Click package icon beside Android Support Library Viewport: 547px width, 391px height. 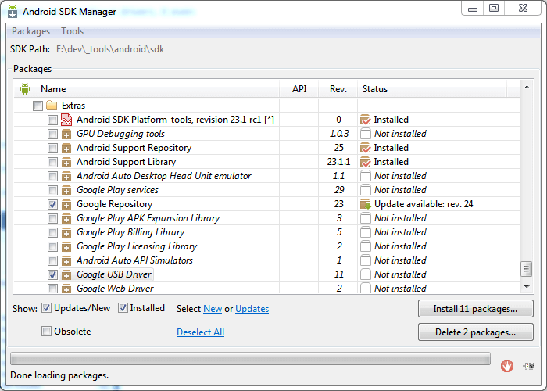coord(66,162)
